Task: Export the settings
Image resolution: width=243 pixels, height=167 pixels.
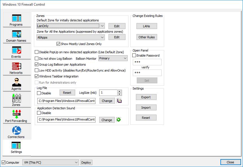Action: [x=146, y=97]
